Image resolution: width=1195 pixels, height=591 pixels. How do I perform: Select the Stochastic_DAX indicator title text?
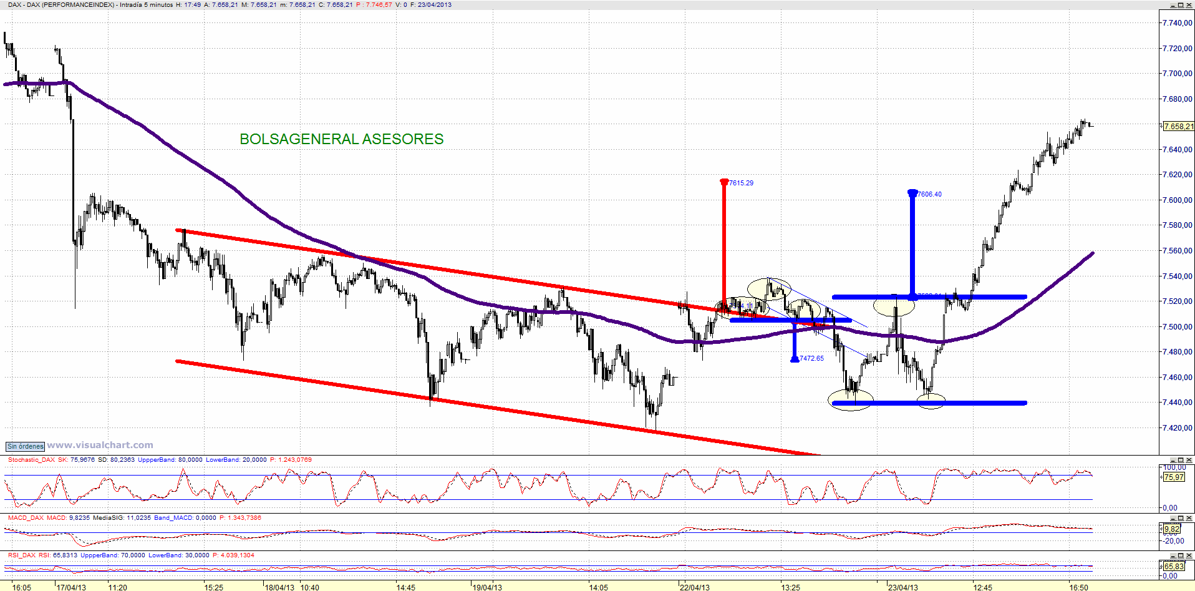tap(32, 460)
